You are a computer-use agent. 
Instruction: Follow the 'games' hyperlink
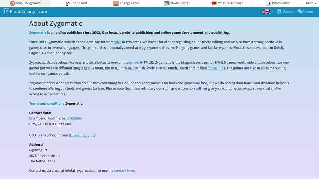click(x=134, y=62)
